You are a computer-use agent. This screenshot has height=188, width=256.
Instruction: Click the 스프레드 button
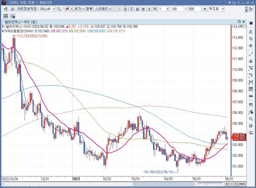pos(101,9)
